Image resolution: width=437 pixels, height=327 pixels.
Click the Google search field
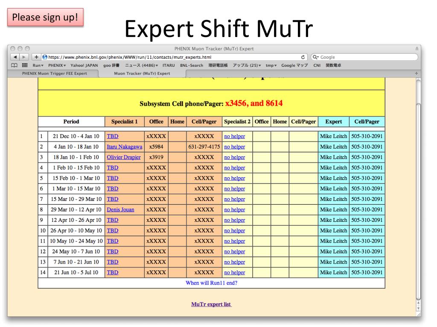[x=364, y=57]
